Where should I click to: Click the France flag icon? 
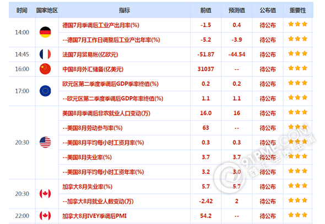[x=45, y=54]
